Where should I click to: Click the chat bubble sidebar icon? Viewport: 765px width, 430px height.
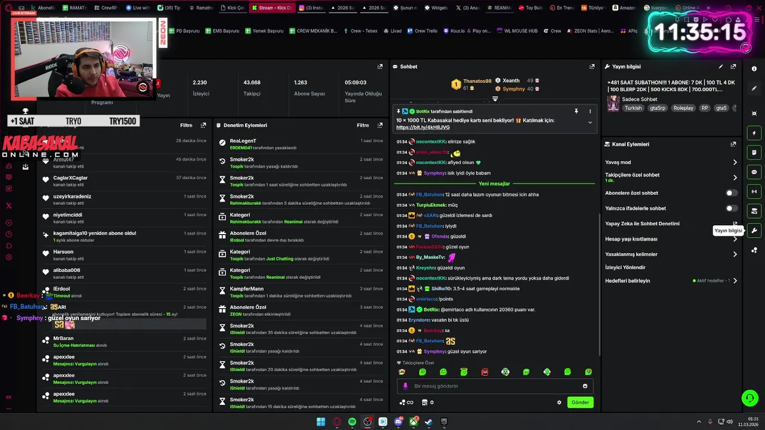(754, 172)
